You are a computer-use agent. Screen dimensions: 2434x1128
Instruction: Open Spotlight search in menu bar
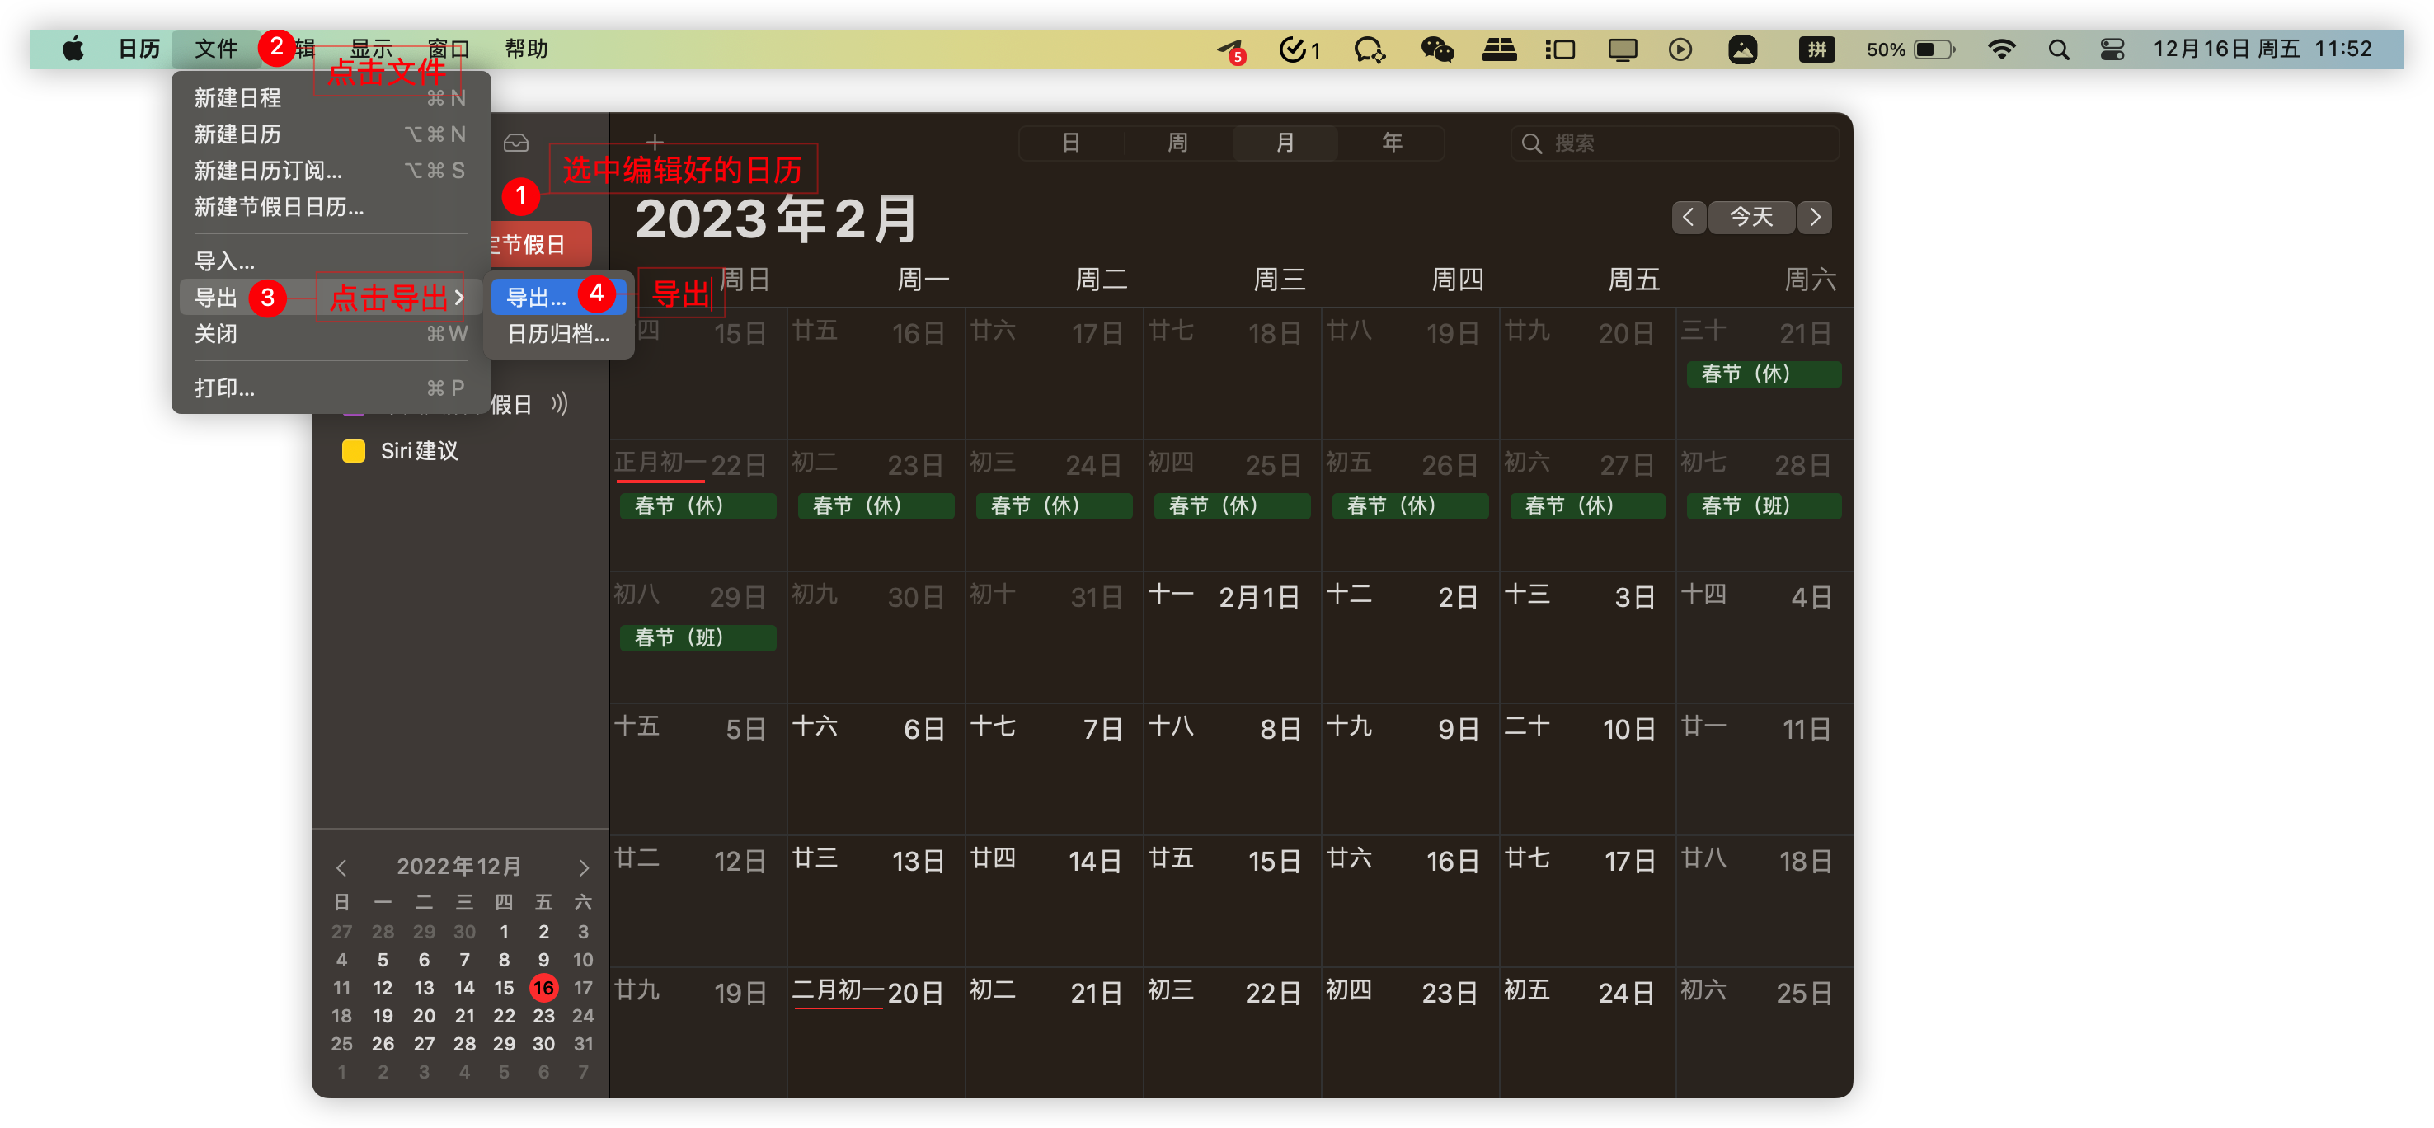point(2058,49)
